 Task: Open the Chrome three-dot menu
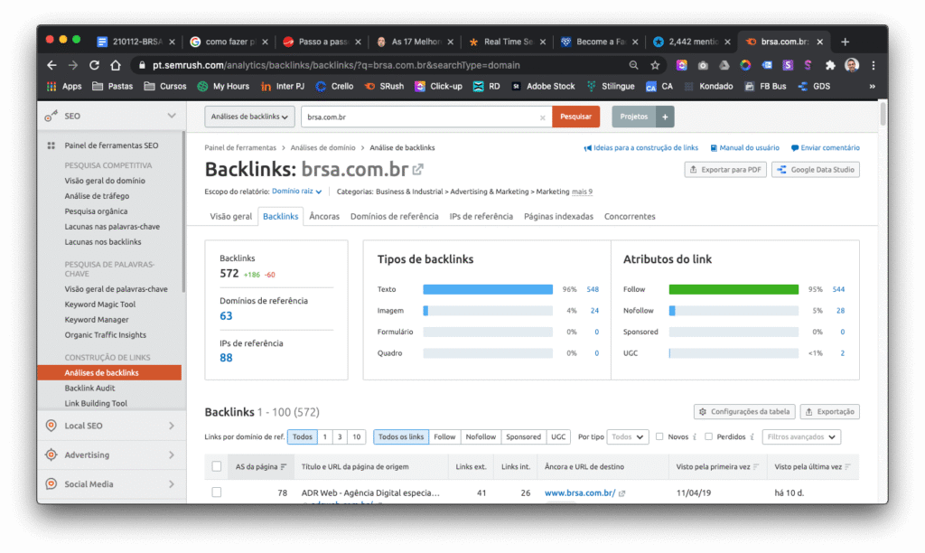tap(874, 65)
